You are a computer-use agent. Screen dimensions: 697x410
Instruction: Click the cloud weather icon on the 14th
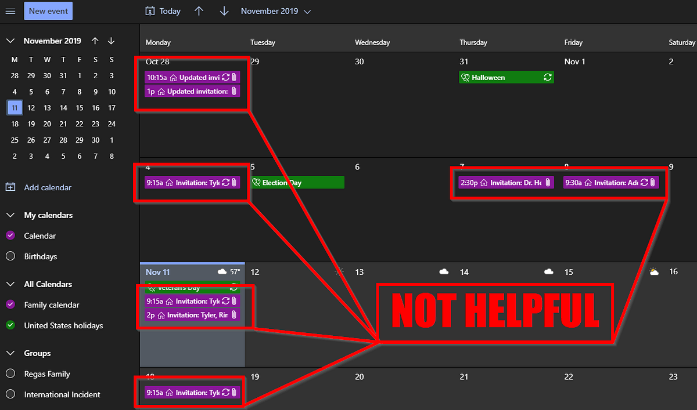tap(548, 271)
